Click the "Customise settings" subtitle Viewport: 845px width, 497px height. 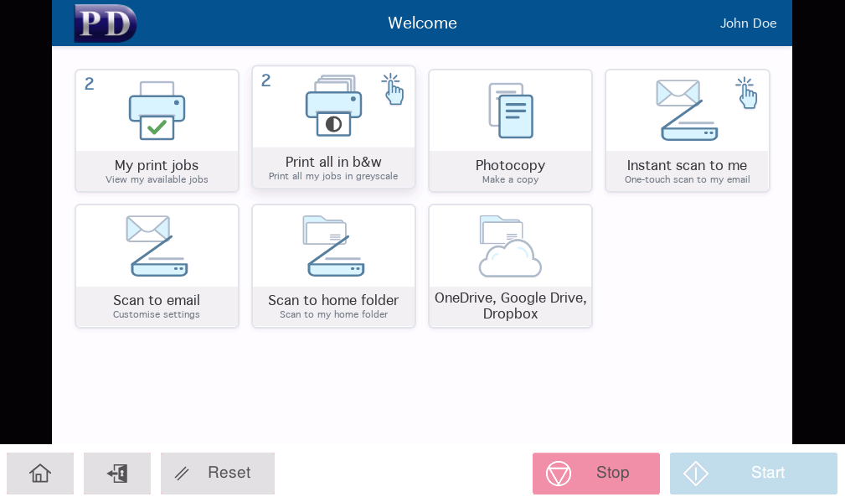[x=157, y=314]
